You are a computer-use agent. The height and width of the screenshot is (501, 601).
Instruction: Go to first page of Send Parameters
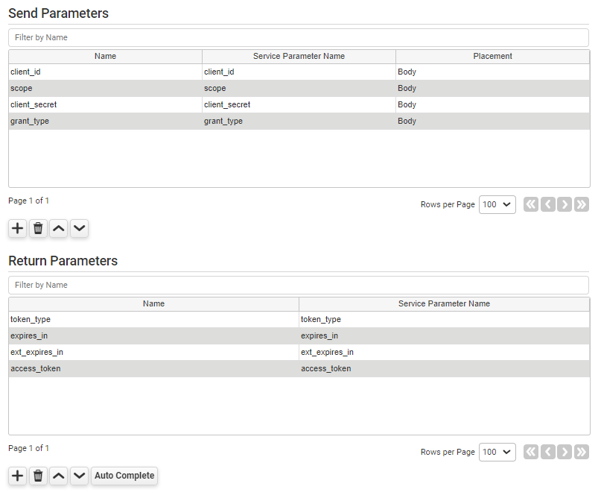tap(531, 204)
